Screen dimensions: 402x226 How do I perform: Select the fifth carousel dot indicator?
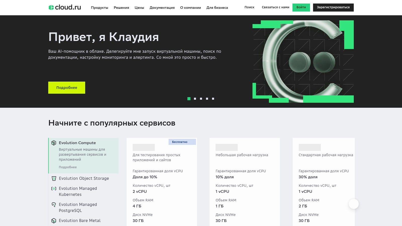(213, 99)
